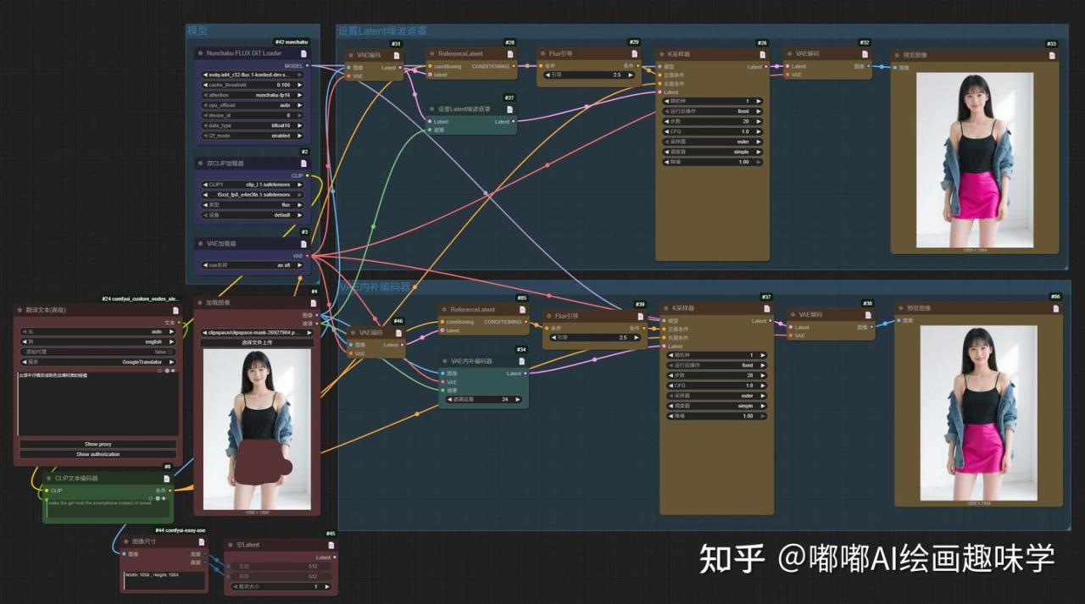
Task: Open CLIP1 clip_l safetensors dropdown
Action: click(x=254, y=185)
